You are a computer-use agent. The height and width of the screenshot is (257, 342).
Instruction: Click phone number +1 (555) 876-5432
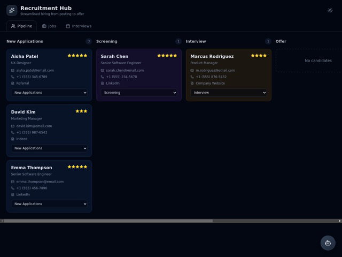pyautogui.click(x=211, y=77)
